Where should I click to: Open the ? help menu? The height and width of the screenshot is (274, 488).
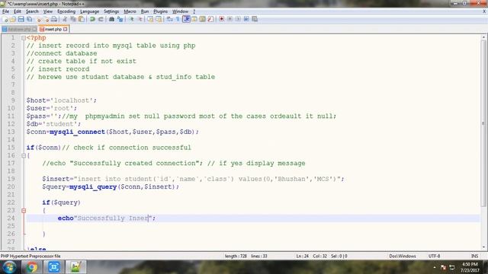[194, 11]
